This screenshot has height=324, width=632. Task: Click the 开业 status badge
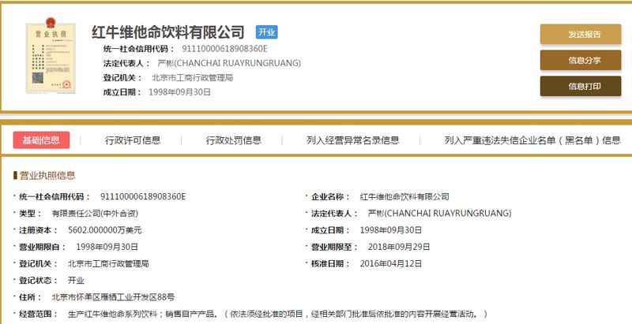coord(266,32)
